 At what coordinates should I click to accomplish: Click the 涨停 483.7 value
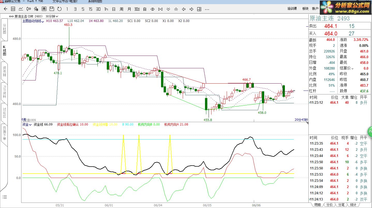(364, 85)
